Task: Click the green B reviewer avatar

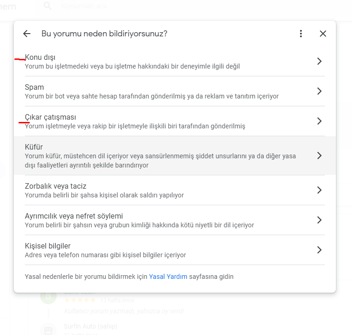Action: (x=48, y=296)
